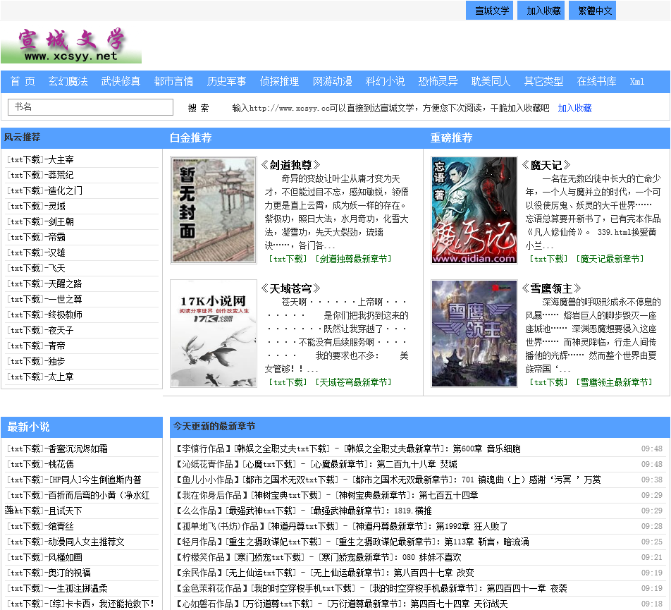
Task: Click the 《剑道独尊》 title link
Action: pos(291,165)
